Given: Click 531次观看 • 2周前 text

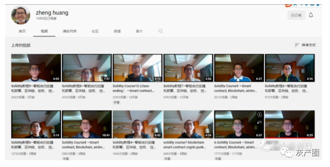Looking at the screenshot, I should pyautogui.click(x=226, y=98).
